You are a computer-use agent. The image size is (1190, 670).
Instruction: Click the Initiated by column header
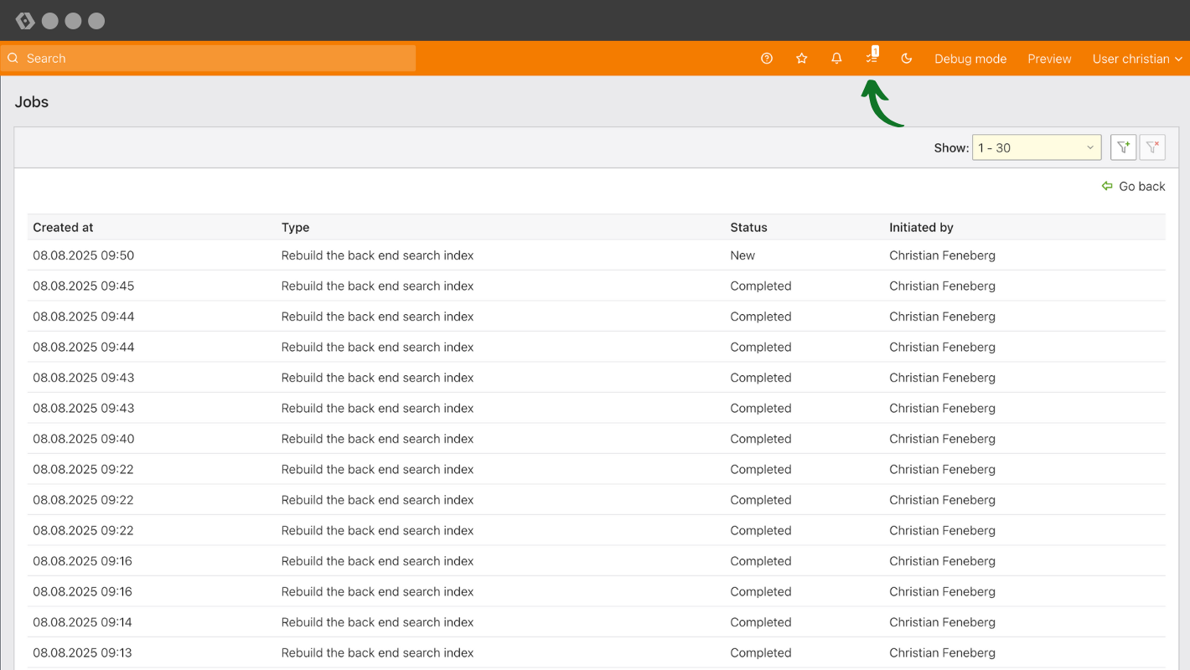921,228
